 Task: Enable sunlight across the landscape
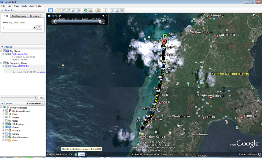tap(91, 10)
